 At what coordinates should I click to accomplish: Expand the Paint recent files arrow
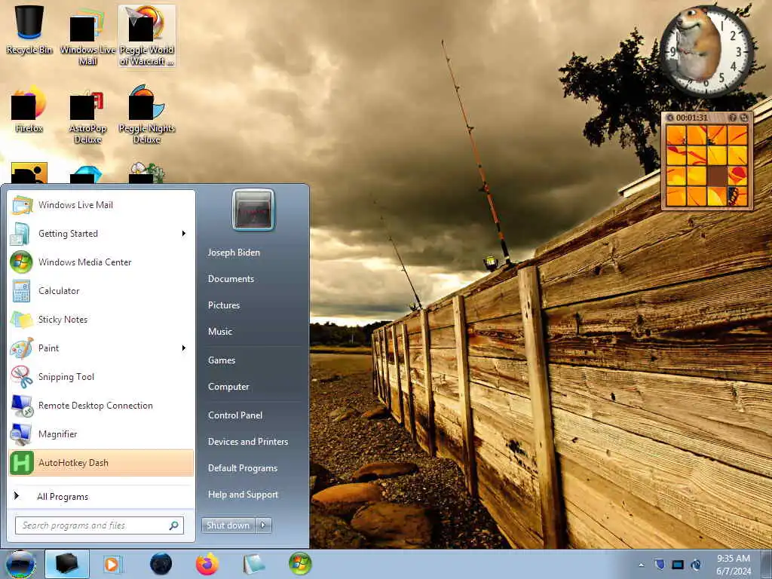pos(184,348)
